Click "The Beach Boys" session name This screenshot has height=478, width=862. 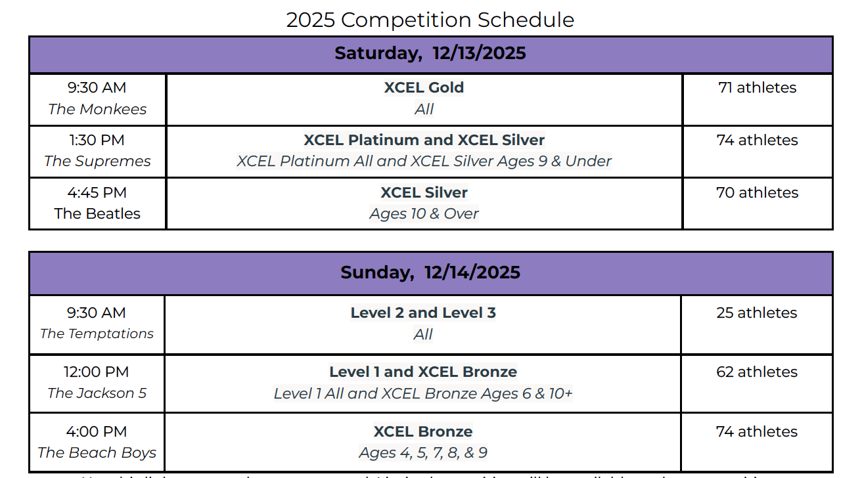(x=97, y=452)
